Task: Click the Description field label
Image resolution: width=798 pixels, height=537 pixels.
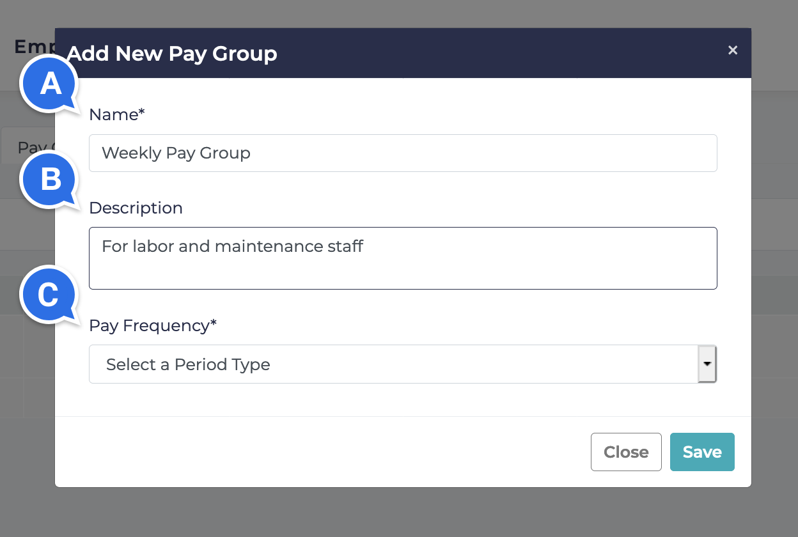Action: tap(136, 208)
